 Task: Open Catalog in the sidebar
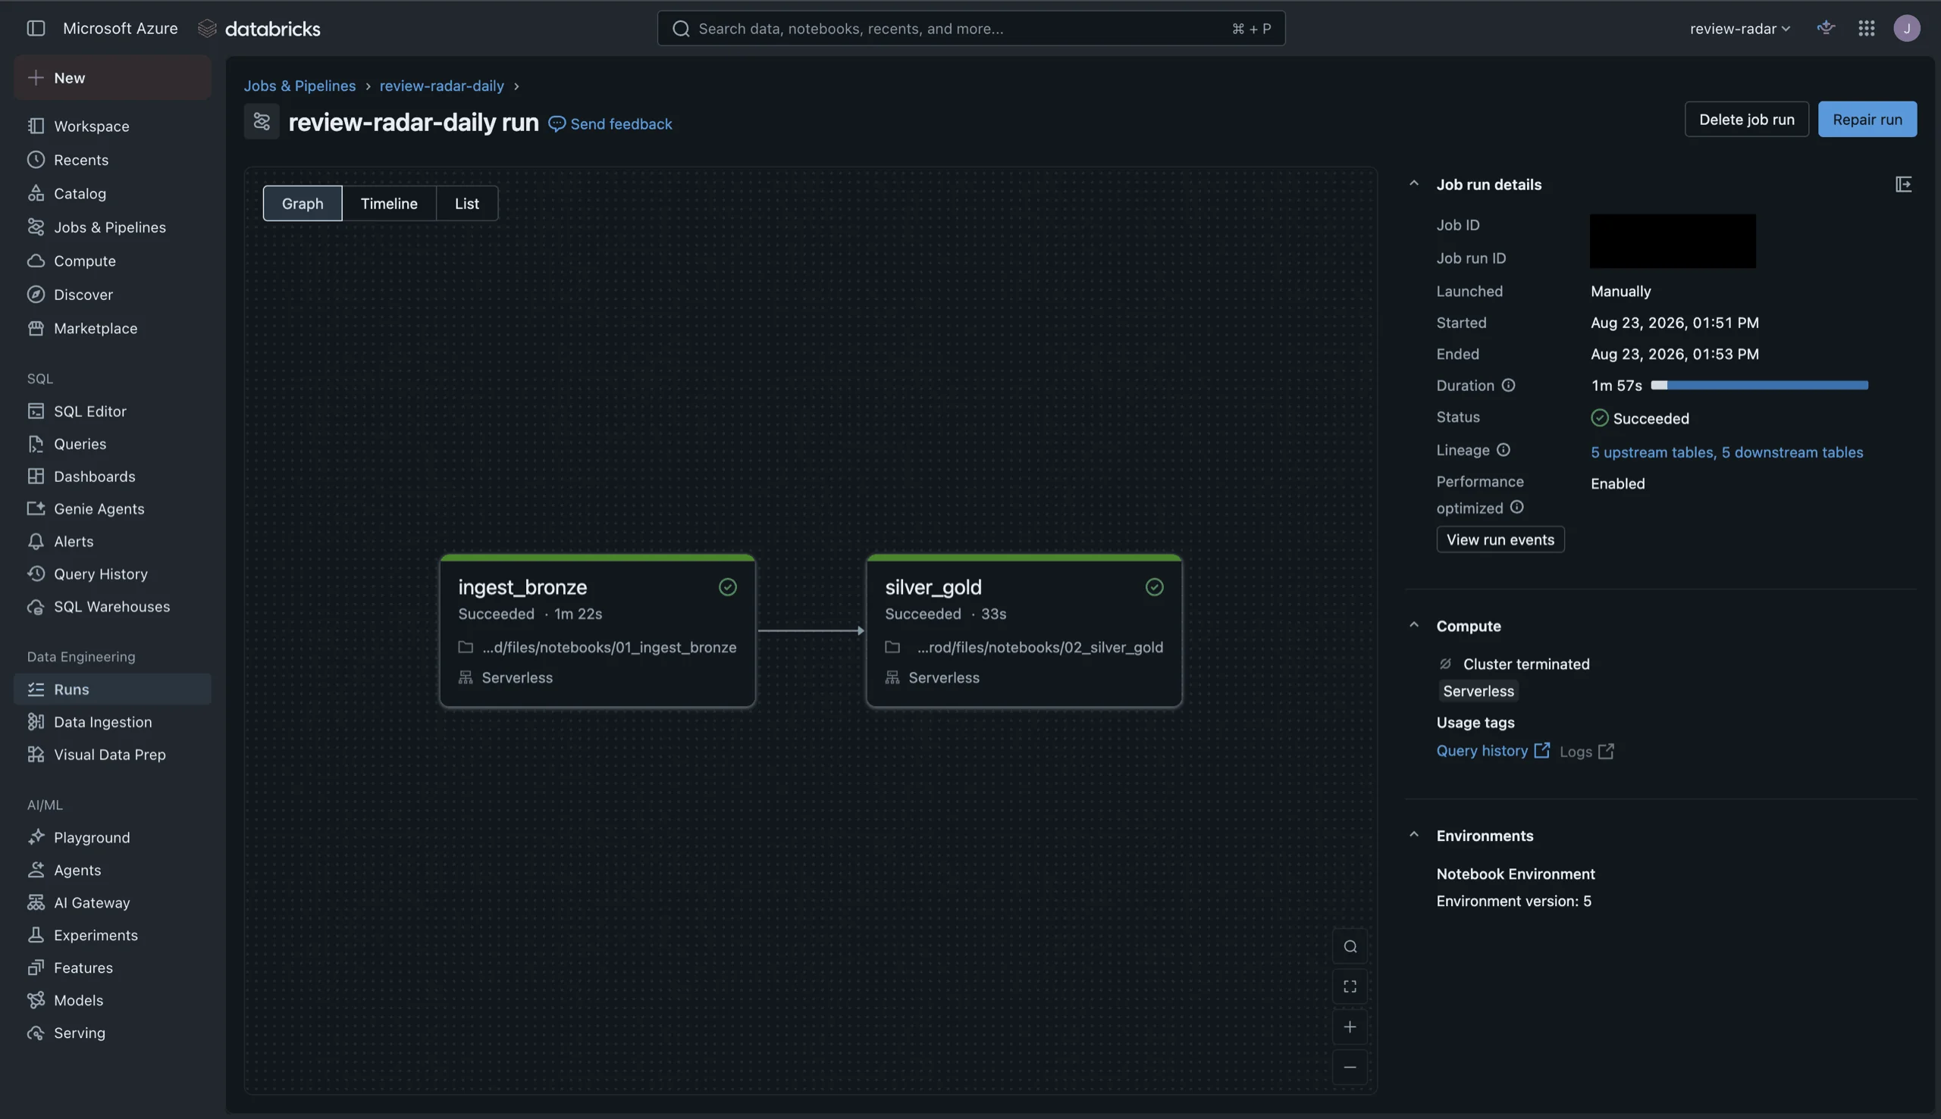(x=112, y=194)
